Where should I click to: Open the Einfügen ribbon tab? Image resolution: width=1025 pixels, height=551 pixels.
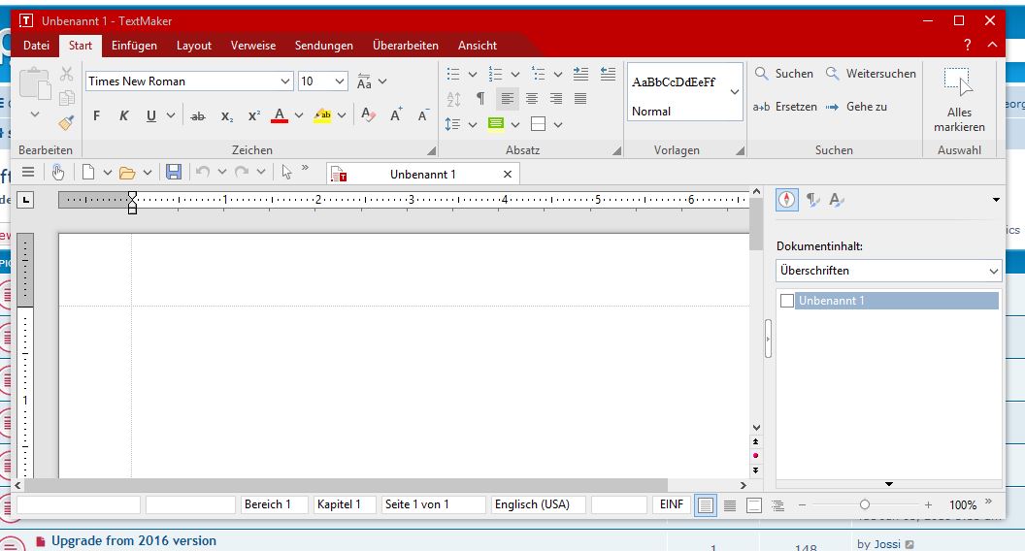coord(134,46)
